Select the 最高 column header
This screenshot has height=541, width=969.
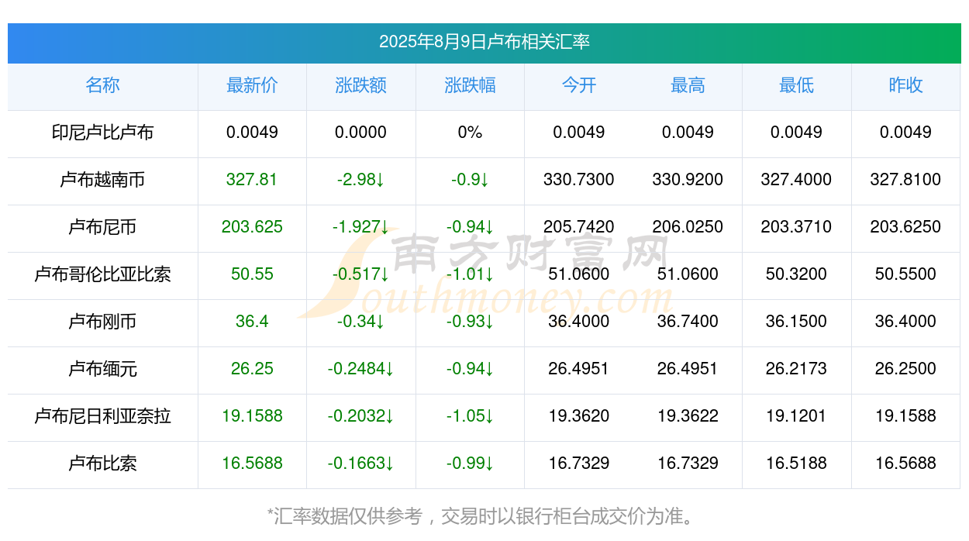688,85
